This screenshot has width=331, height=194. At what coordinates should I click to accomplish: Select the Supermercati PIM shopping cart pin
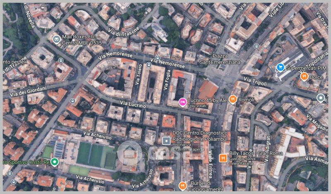tap(280, 68)
